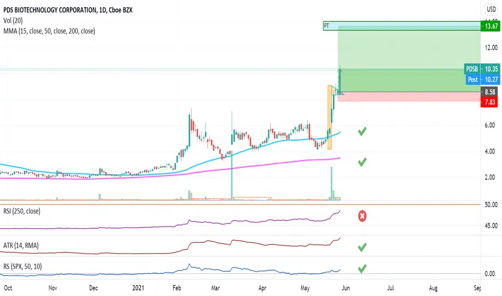This screenshot has width=502, height=296.
Task: Click the red X mark beside RSI pane
Action: point(362,216)
